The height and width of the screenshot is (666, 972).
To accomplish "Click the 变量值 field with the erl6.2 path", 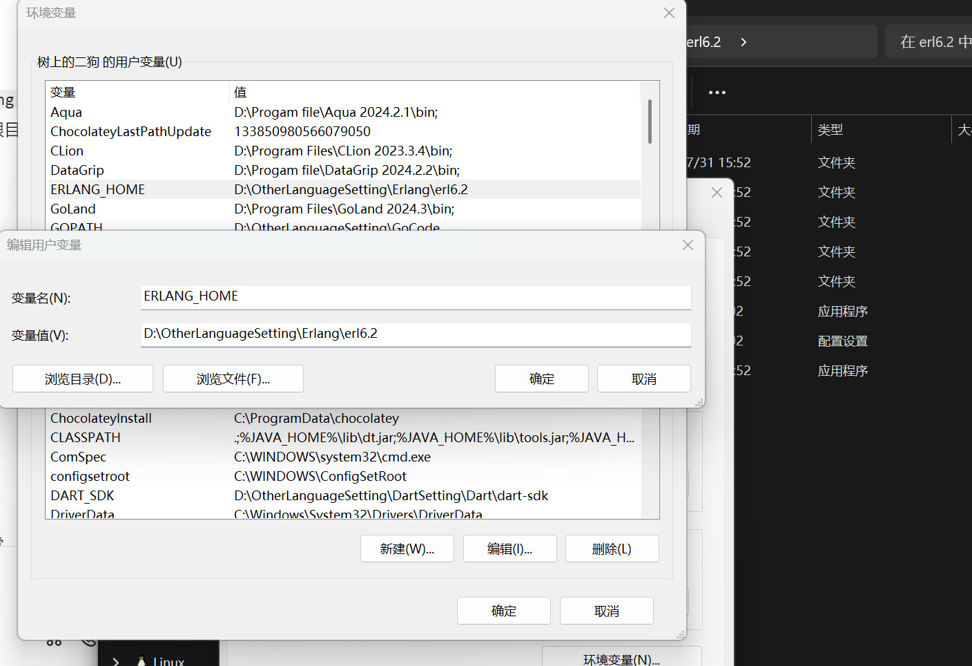I will pyautogui.click(x=416, y=334).
